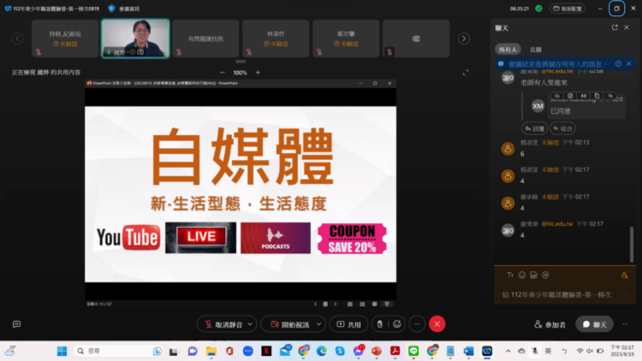Viewport: 642px width, 361px height.
Task: Unmute the microphone with 取消靜音
Action: 223,324
